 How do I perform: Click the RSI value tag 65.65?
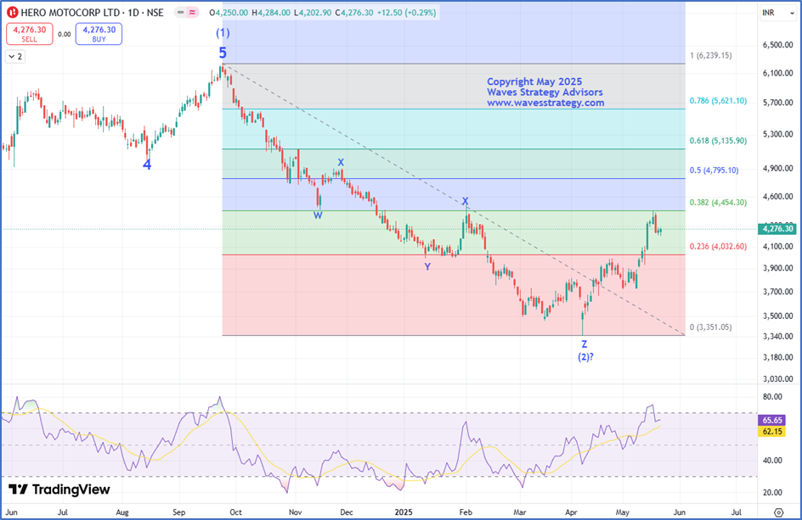[x=771, y=421]
